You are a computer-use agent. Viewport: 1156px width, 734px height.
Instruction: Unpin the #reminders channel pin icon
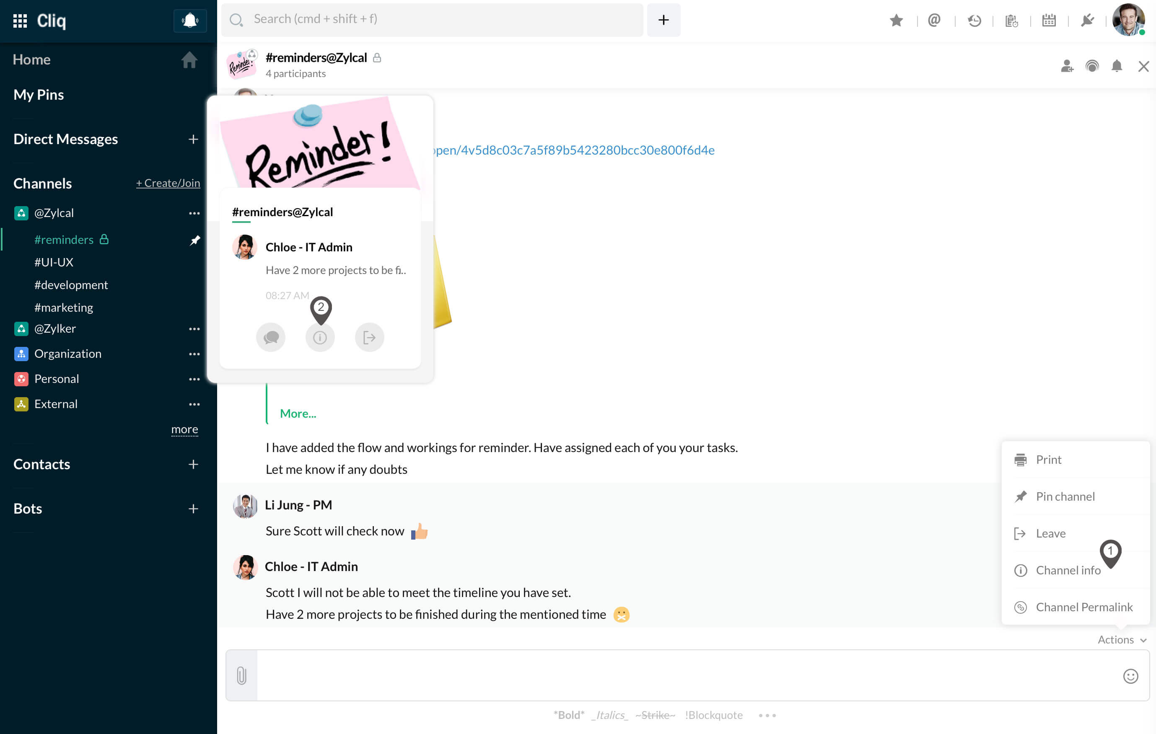(195, 240)
